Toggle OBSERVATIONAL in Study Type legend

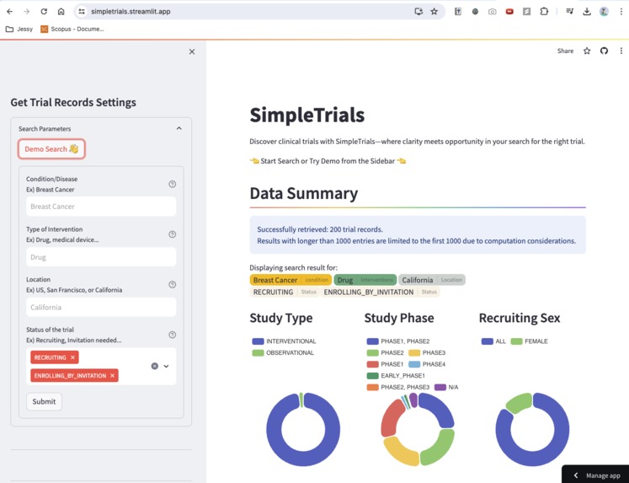point(283,353)
